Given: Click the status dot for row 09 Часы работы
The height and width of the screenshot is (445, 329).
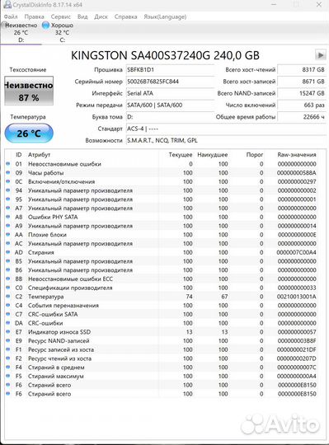Looking at the screenshot, I should pyautogui.click(x=8, y=172).
